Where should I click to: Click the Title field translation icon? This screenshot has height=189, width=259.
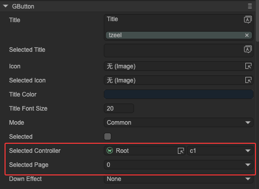[x=248, y=20]
